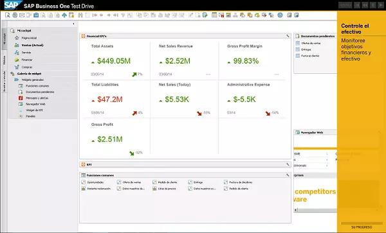
Task: Switch to the Mi cockpit vertical tab
Action: 5,39
